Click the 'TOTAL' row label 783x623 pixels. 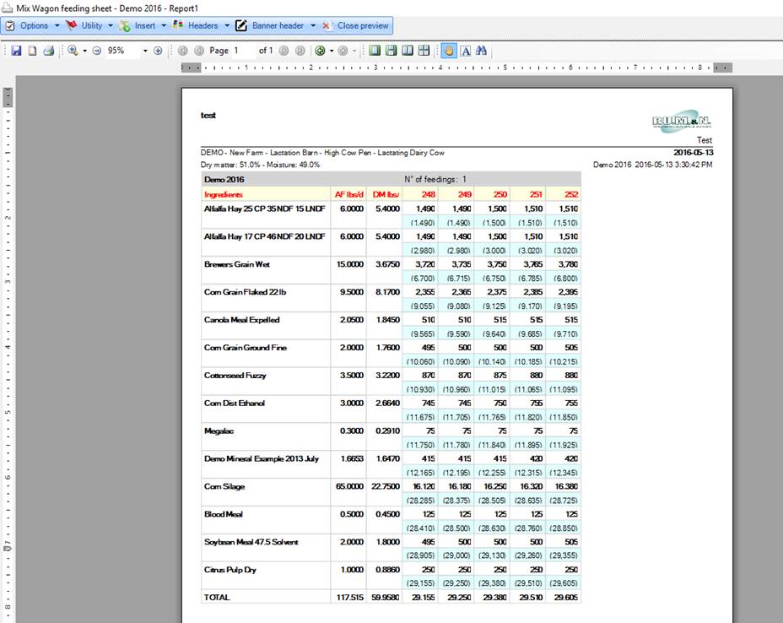pos(217,597)
